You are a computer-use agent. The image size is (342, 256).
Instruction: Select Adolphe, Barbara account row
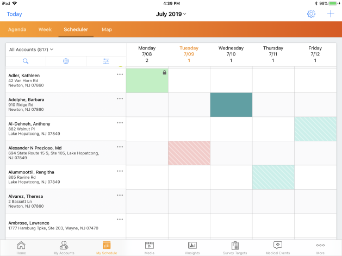click(60, 104)
